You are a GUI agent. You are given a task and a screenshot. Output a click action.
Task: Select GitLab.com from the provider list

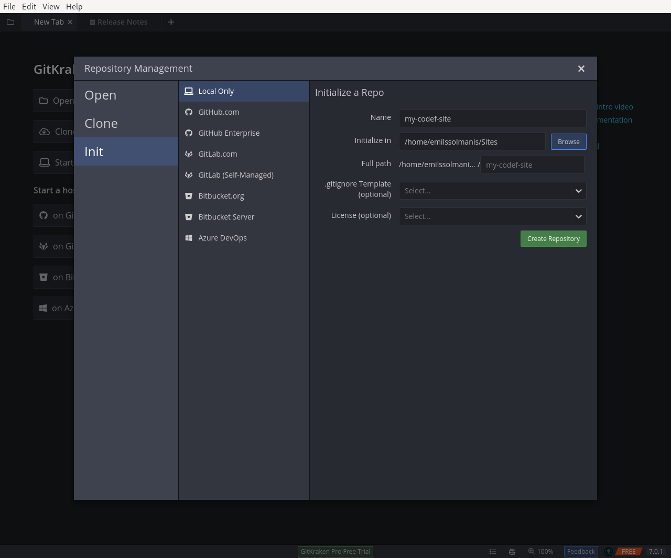(x=244, y=154)
